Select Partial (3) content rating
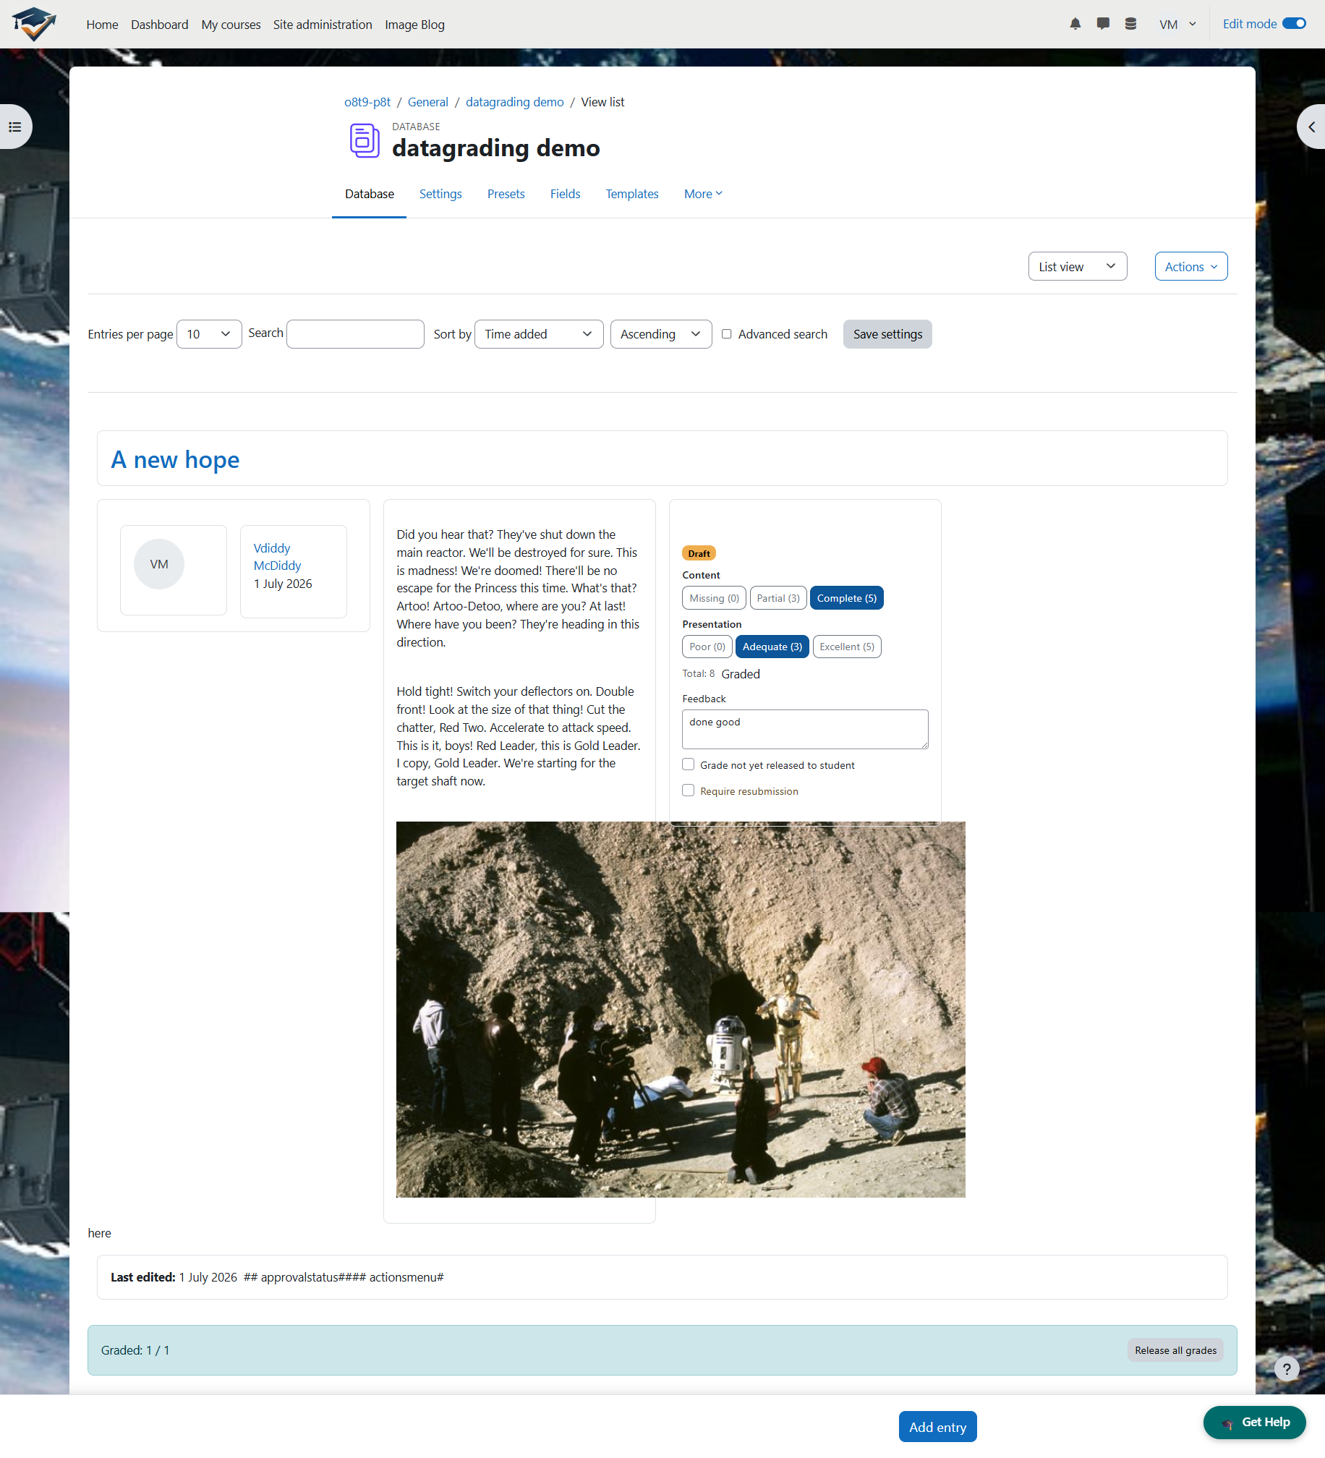 (x=778, y=598)
